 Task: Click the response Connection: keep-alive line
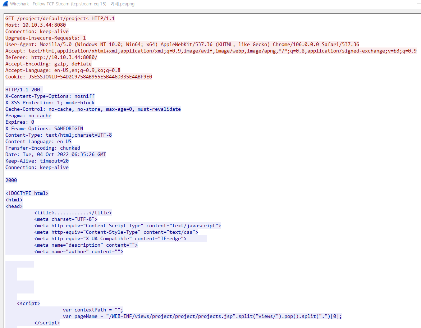[37, 167]
